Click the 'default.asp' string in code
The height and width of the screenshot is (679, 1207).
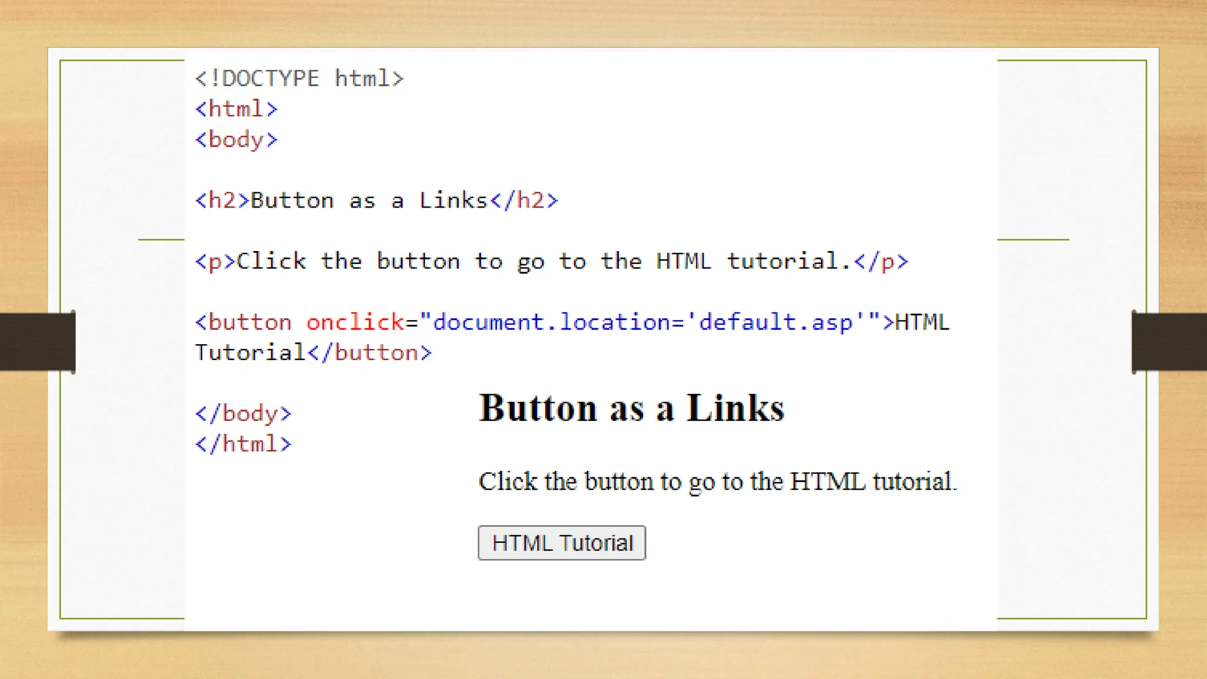click(x=776, y=322)
